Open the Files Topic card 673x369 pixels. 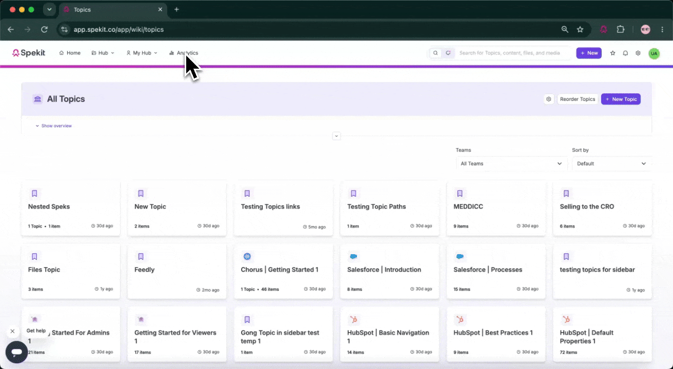point(71,271)
